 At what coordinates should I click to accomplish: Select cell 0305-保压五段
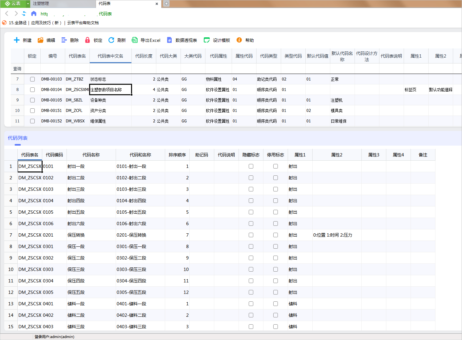click(140, 292)
